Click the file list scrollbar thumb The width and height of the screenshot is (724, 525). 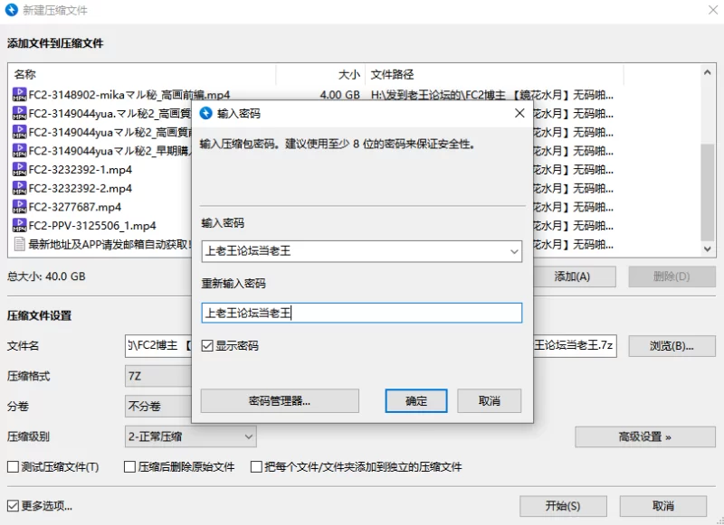tap(708, 192)
